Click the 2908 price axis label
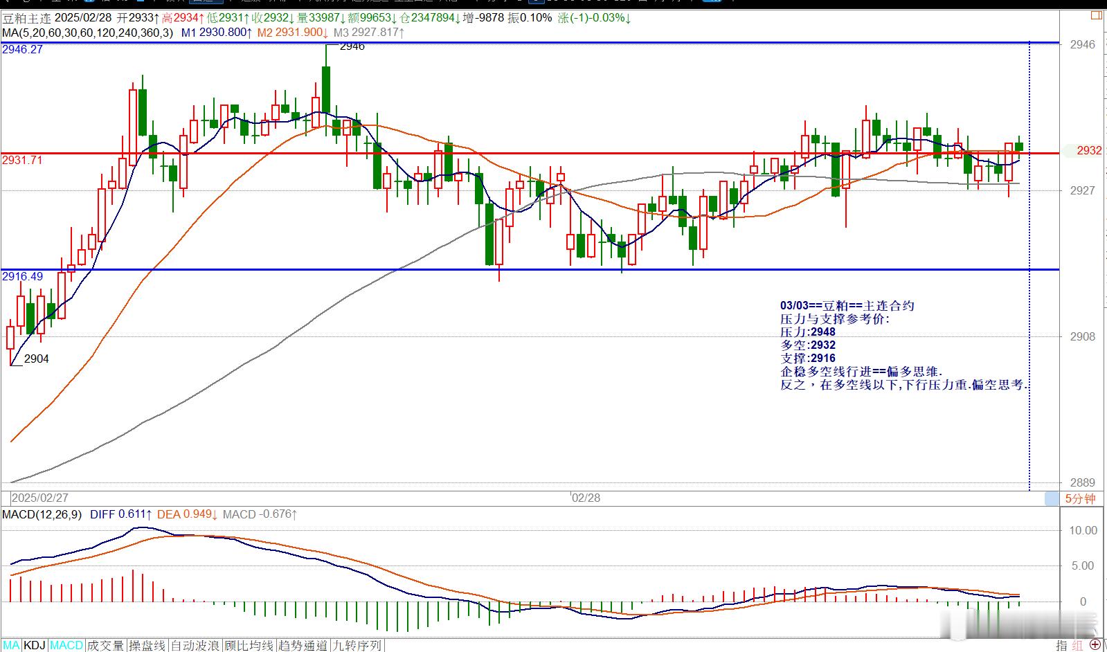1107x652 pixels. [1082, 336]
